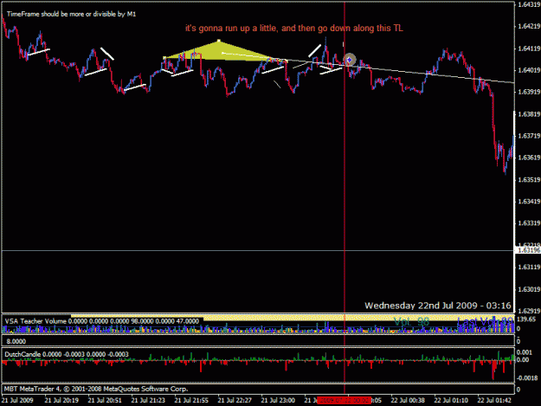The width and height of the screenshot is (541, 406).
Task: Click the '22 Jul 01:10' time axis label
Action: (451, 401)
